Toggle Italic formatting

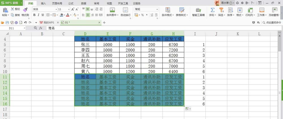tap(38, 15)
